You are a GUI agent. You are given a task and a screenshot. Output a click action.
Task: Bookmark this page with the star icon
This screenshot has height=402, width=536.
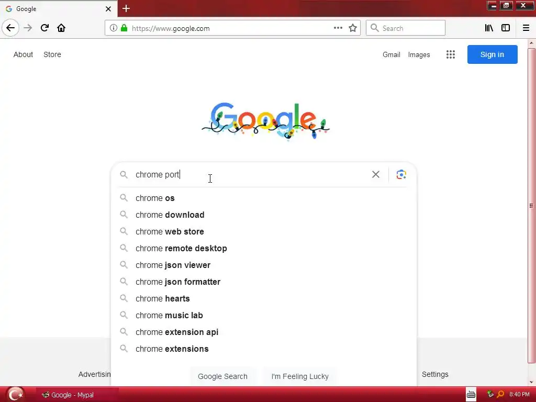[x=353, y=28]
